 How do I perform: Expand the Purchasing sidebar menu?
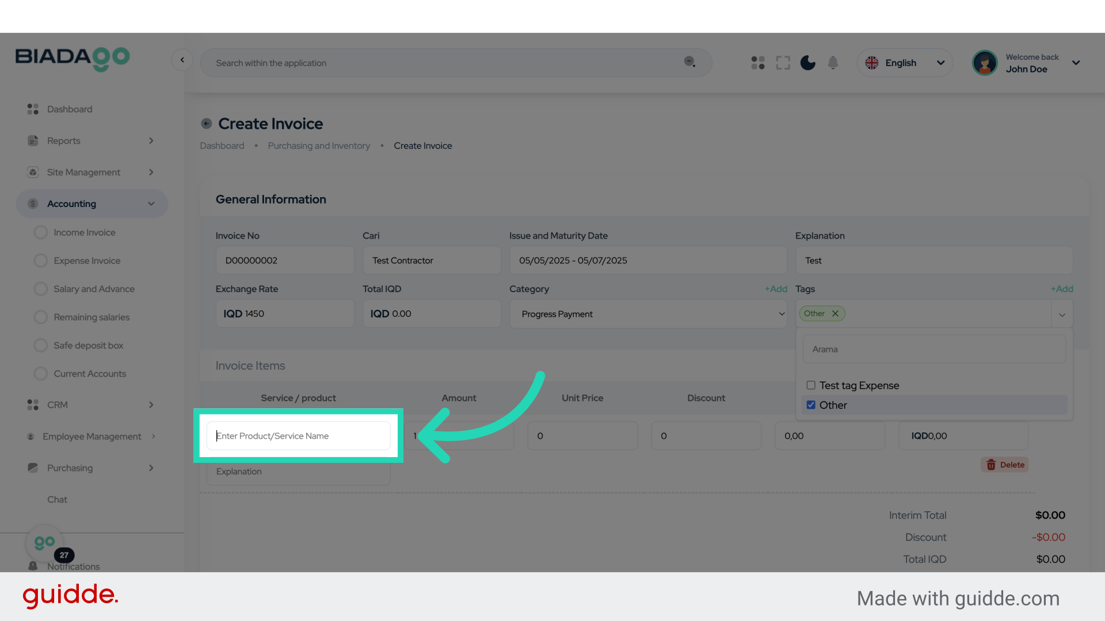[x=151, y=468]
